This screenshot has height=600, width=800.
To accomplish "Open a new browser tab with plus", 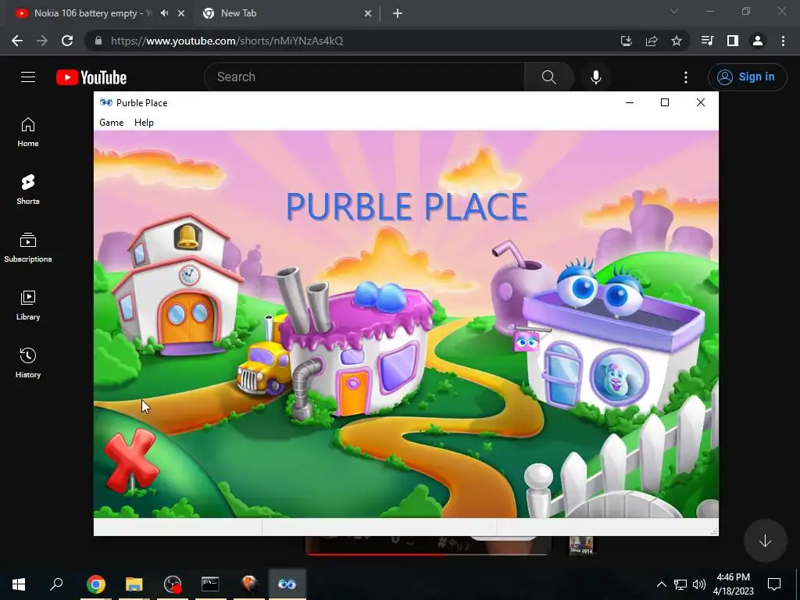I will point(398,13).
